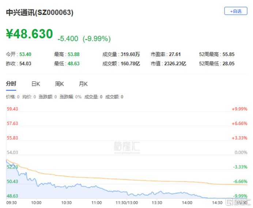Click the +6.66% axis label
Viewport: 253px width, 208px height.
pos(239,123)
